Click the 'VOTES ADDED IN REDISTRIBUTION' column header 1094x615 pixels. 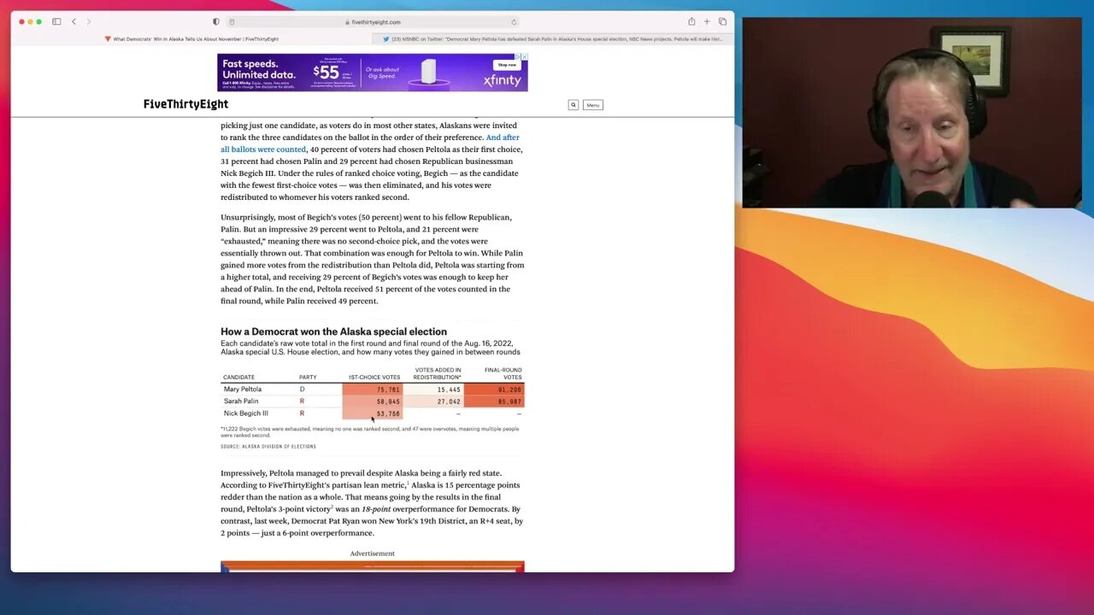click(437, 373)
